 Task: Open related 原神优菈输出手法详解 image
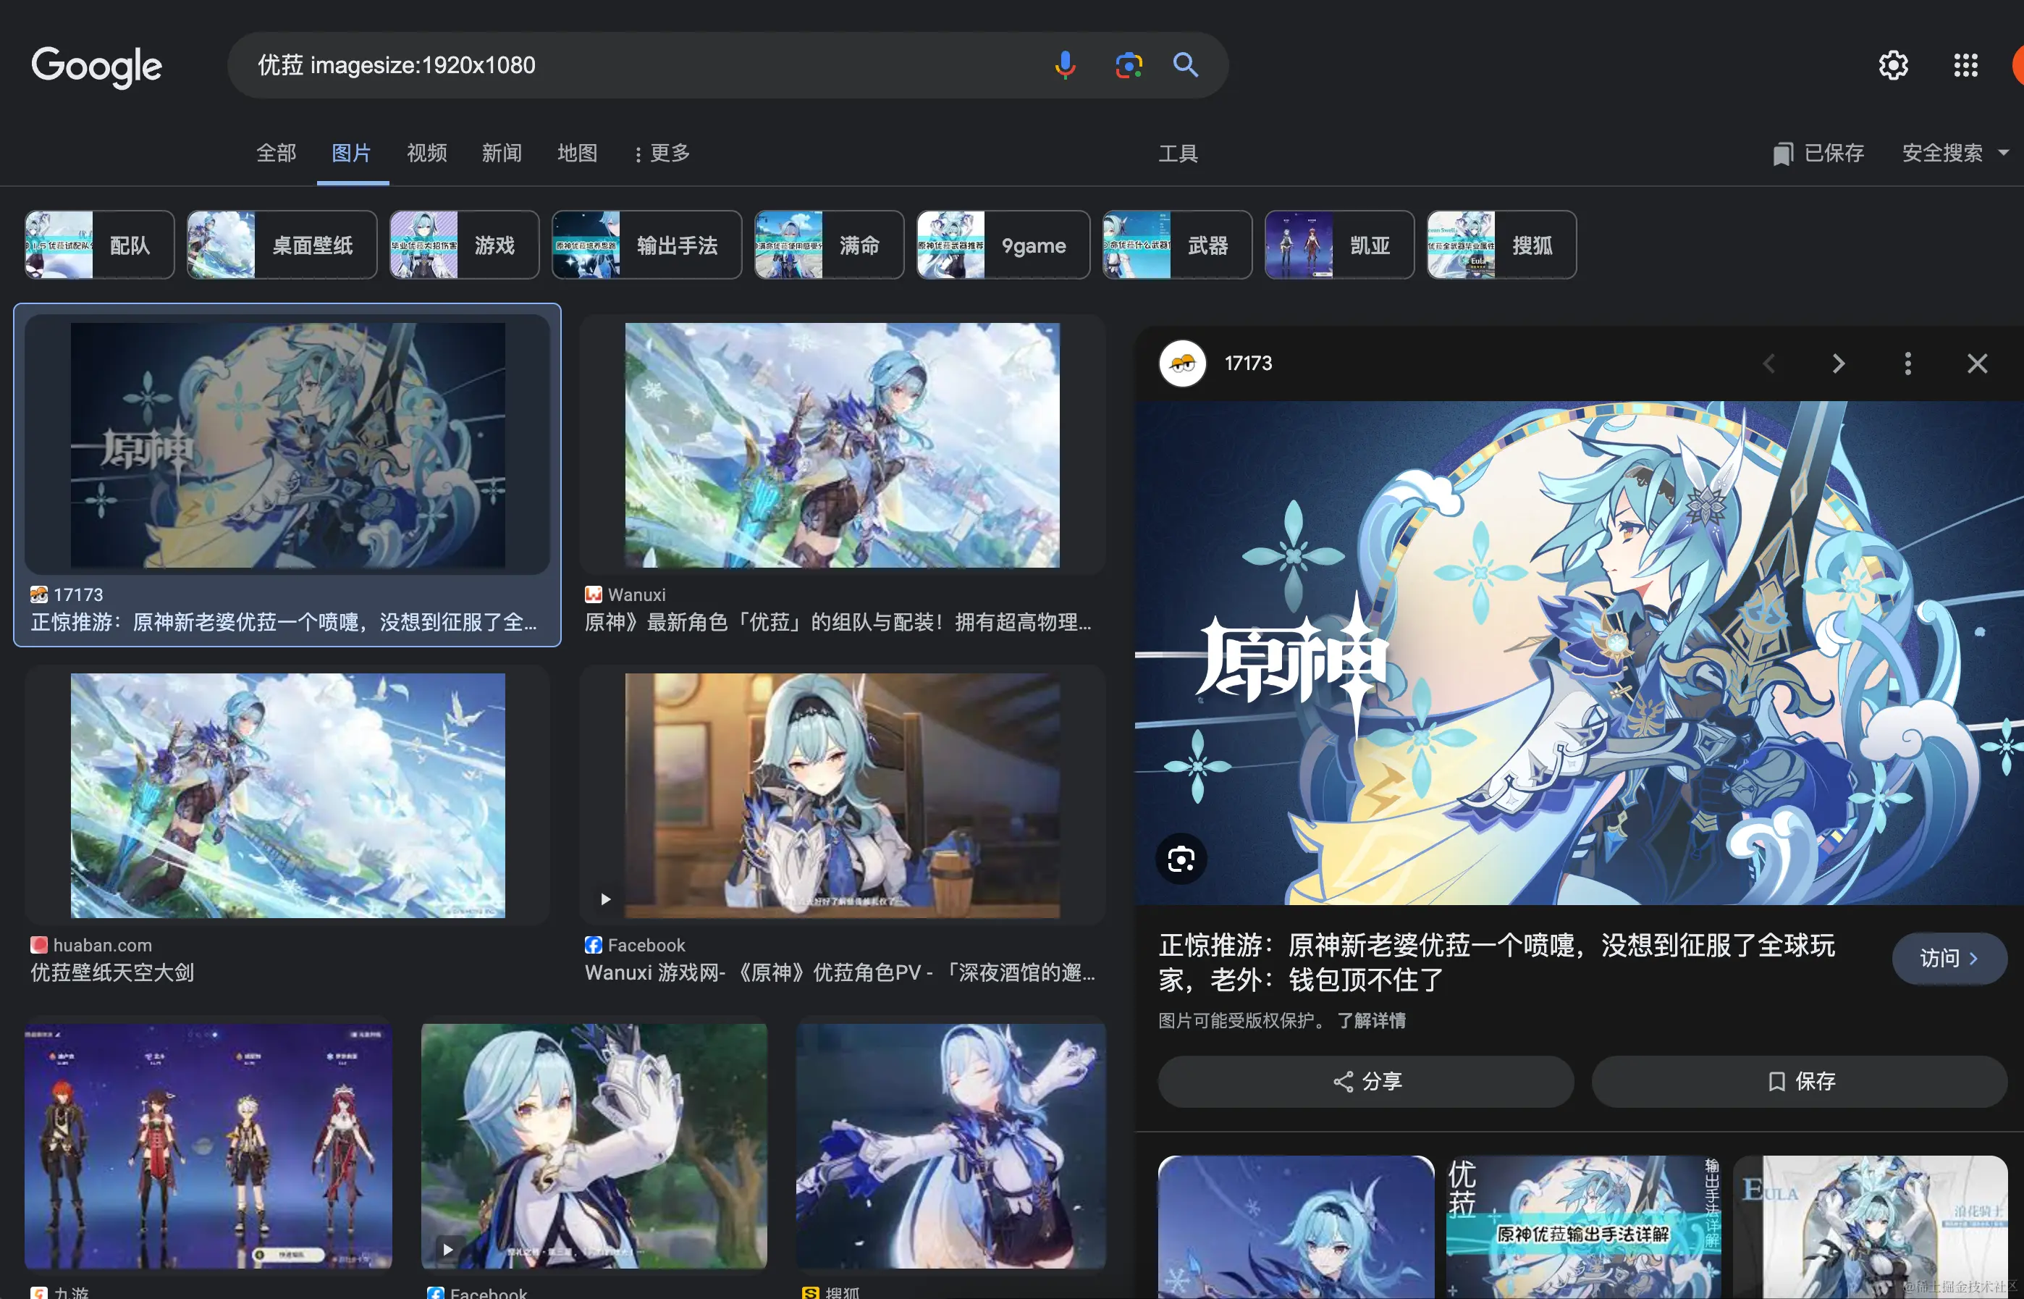[x=1583, y=1227]
